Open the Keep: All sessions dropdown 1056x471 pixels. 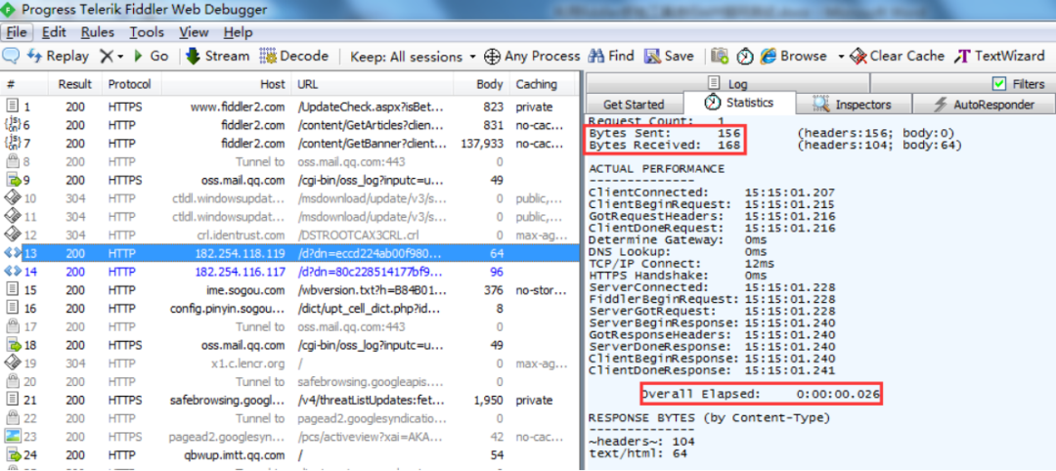pyautogui.click(x=413, y=57)
